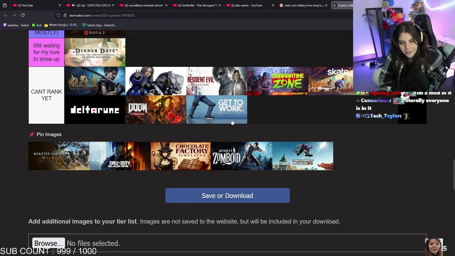The height and width of the screenshot is (256, 455).
Task: Select the Quarantine Zone game image
Action: [x=277, y=81]
